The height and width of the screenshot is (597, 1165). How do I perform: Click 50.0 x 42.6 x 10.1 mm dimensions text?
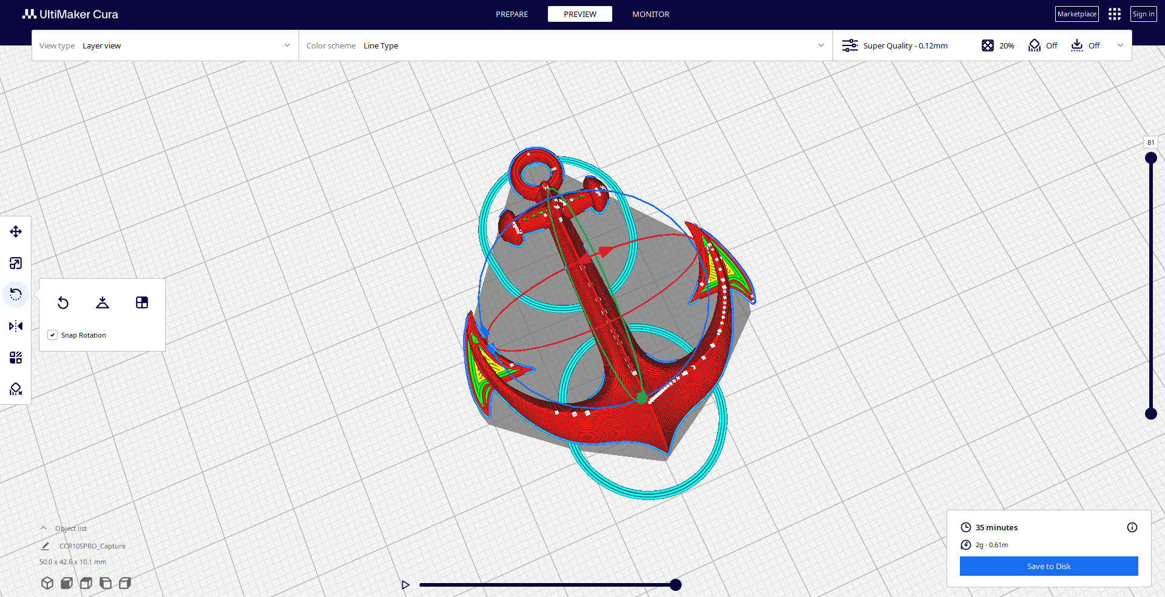tap(73, 562)
